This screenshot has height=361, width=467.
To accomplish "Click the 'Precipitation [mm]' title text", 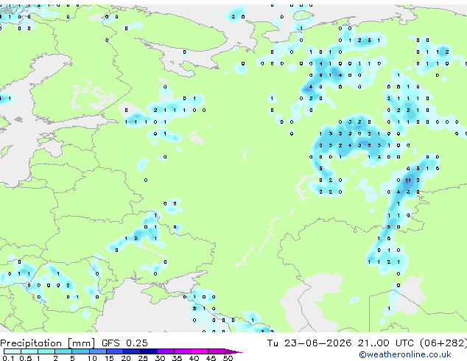I will coord(48,343).
